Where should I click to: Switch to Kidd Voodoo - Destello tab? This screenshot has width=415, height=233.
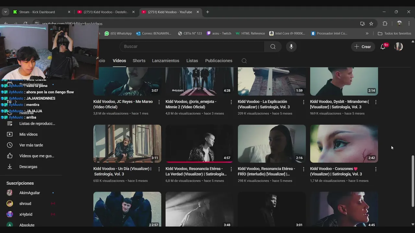106,12
